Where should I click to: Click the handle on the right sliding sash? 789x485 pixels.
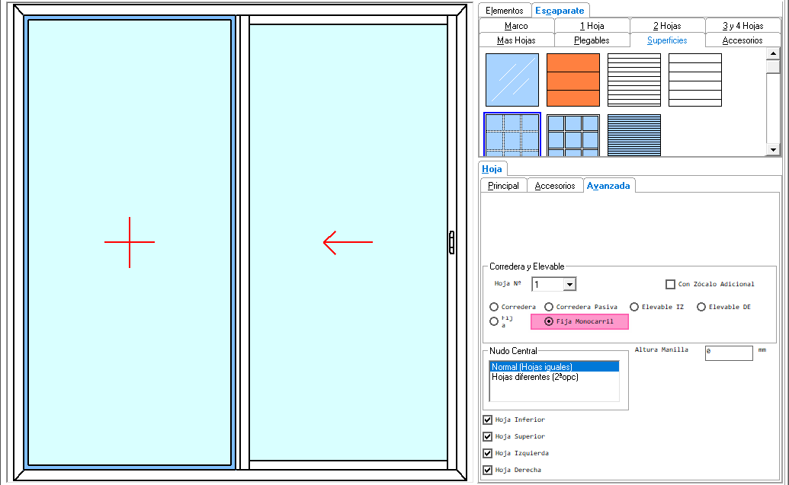(451, 242)
